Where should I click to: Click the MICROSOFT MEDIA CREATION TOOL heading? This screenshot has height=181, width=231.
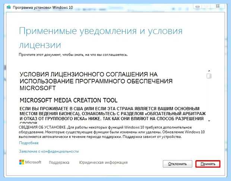(x=69, y=100)
